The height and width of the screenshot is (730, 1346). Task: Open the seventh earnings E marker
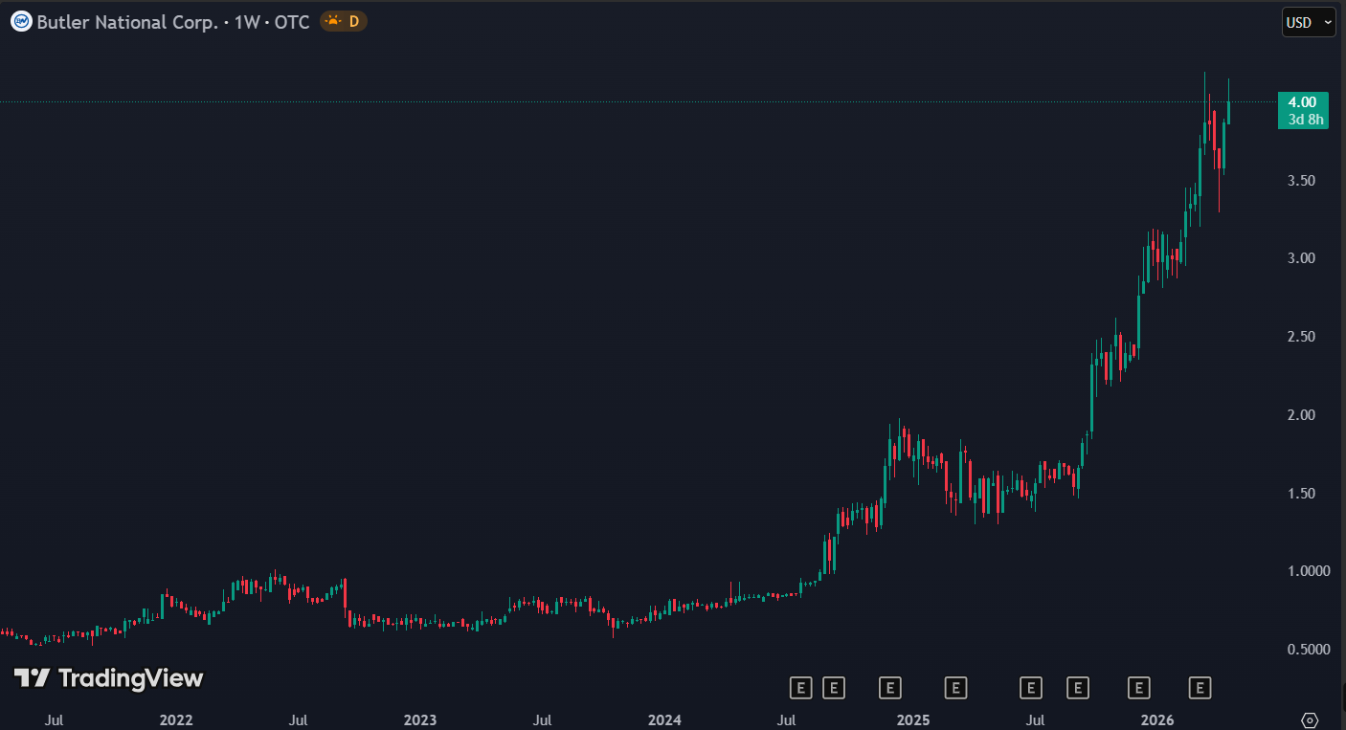point(1138,687)
